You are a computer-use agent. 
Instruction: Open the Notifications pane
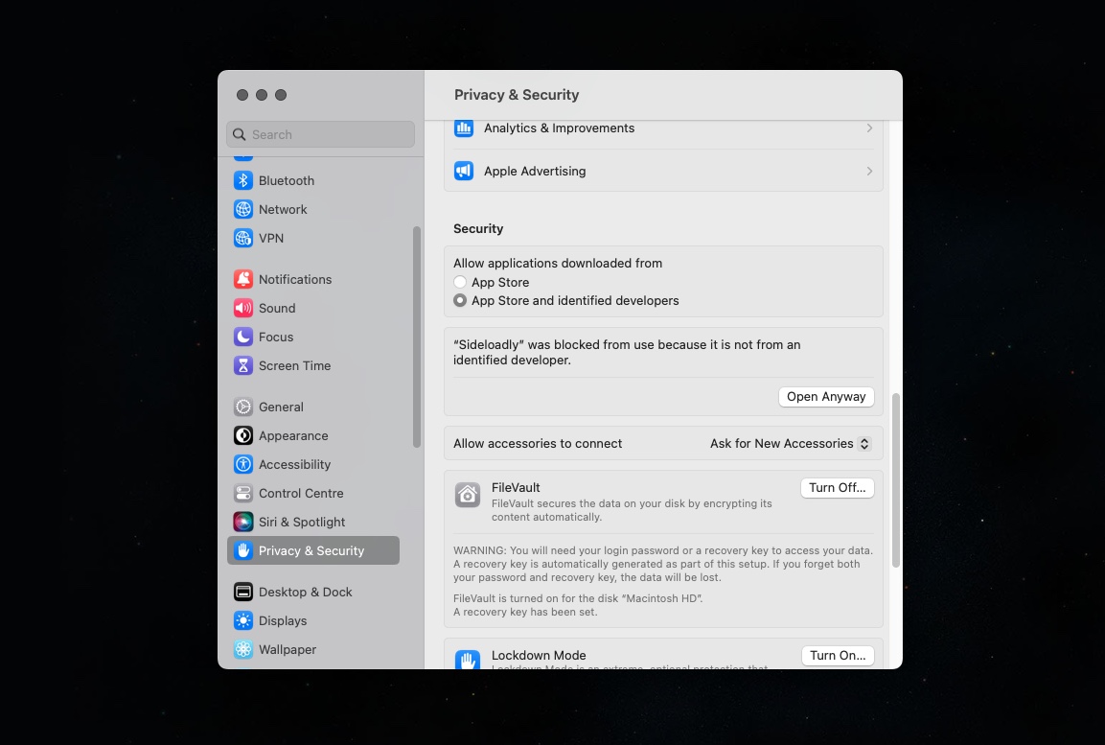point(294,279)
